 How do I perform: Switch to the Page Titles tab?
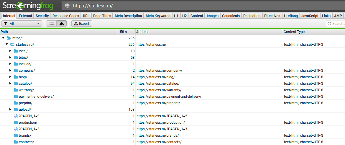102,16
